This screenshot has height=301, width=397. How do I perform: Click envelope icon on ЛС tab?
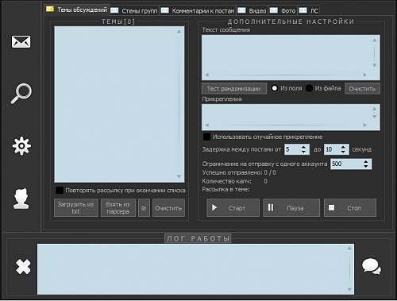point(303,10)
